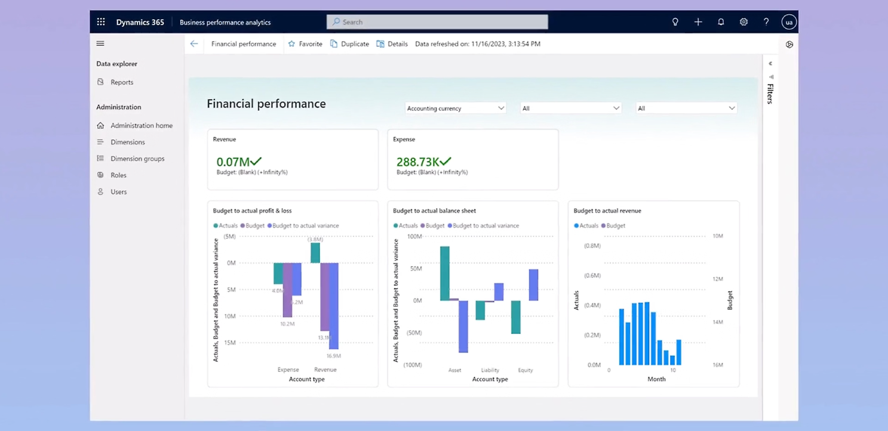The image size is (888, 431).
Task: Click the 'Budget to actual revenue' title
Action: pyautogui.click(x=607, y=210)
